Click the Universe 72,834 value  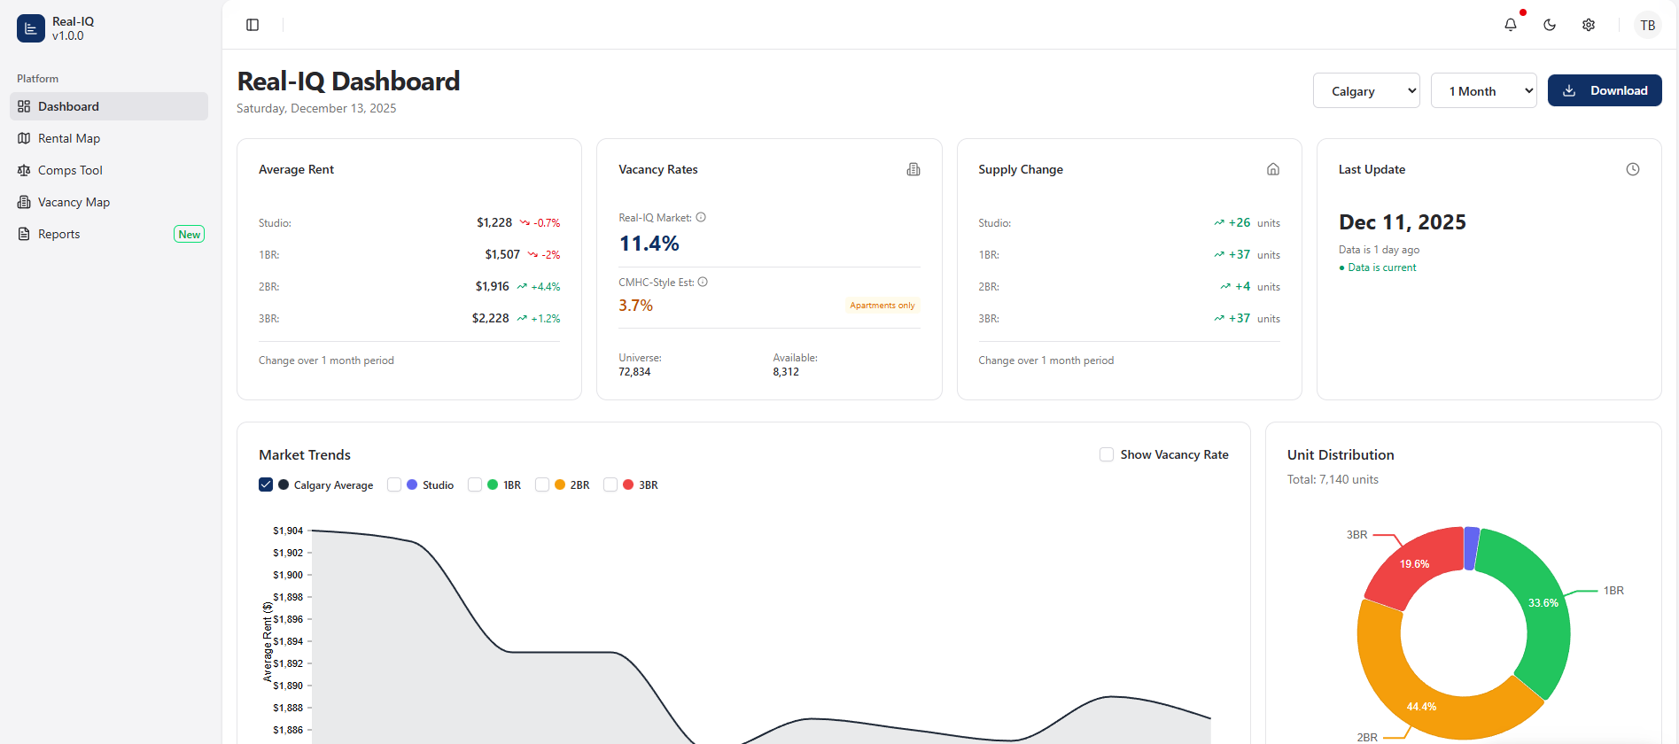click(x=634, y=372)
